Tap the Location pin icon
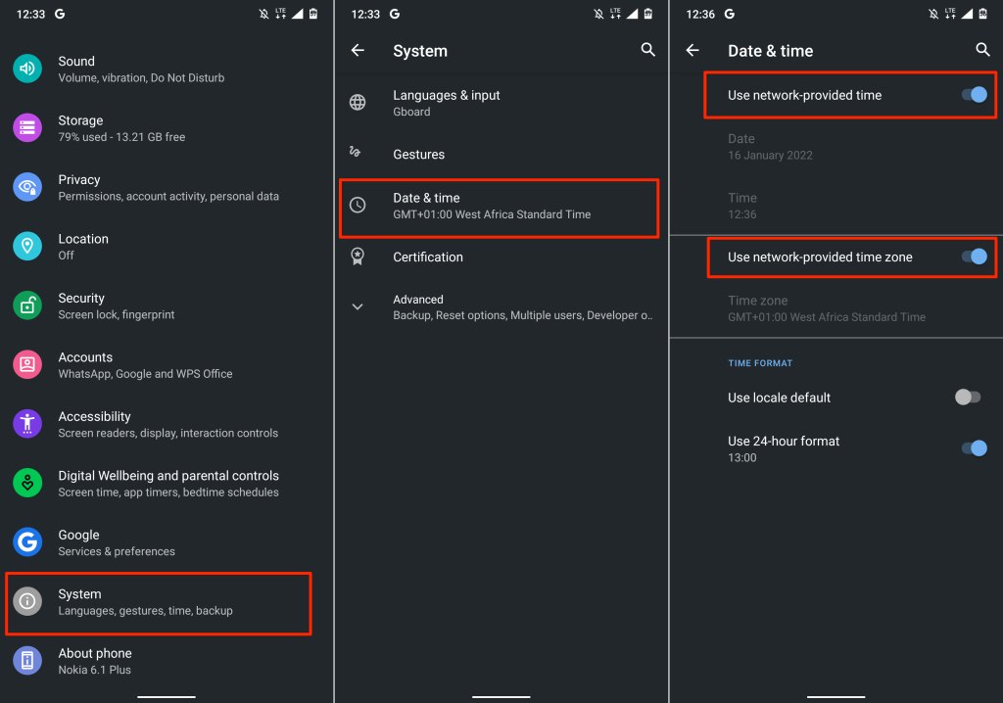Screen dimensions: 1003x703 tap(27, 247)
